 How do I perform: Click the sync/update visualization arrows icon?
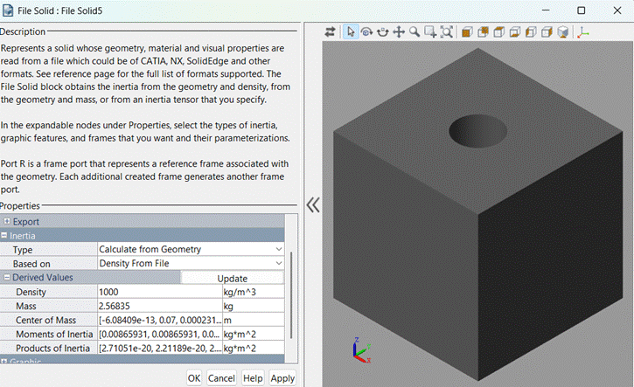tap(331, 31)
